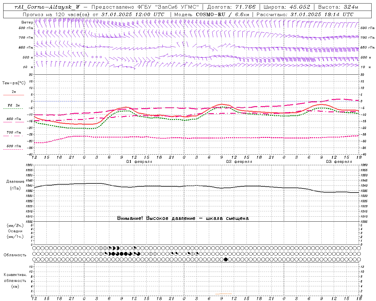Click the Модель COSMO-RU / 6.6км text
The height and width of the screenshot is (301, 376).
[x=212, y=14]
